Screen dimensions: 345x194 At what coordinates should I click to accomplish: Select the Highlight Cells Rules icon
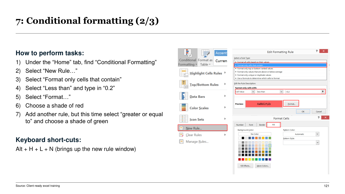184,73
